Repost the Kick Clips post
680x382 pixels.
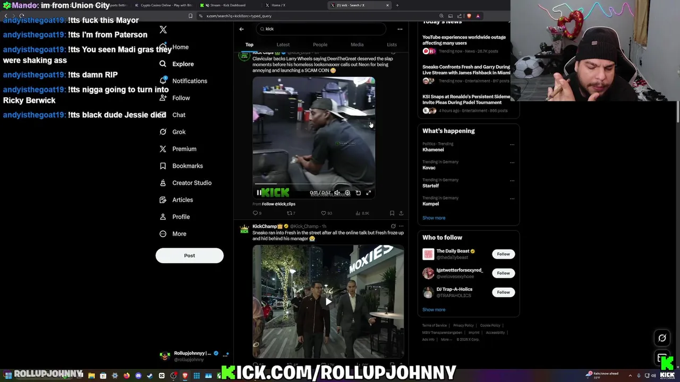(291, 213)
